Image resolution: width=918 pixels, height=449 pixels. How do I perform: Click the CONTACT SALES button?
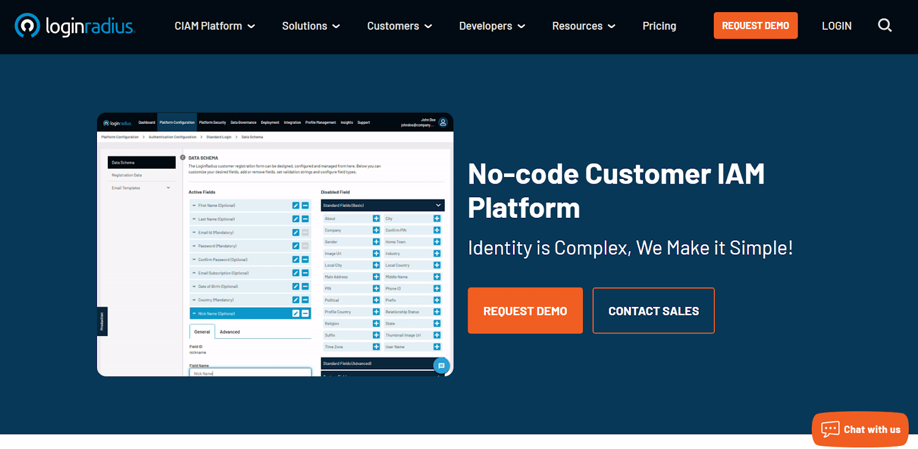pos(654,311)
